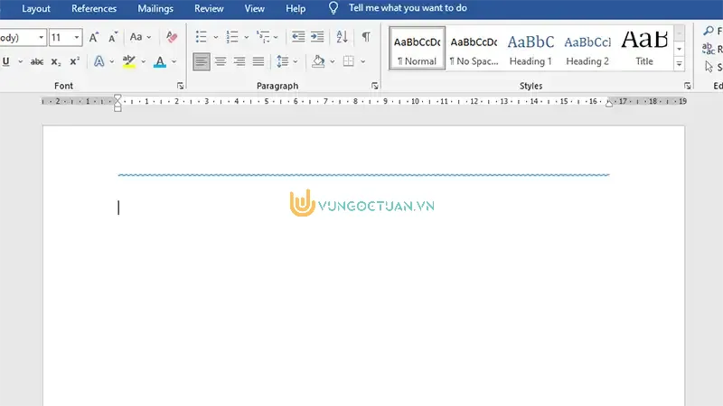Apply numbered list formatting
This screenshot has width=723, height=406.
click(232, 37)
